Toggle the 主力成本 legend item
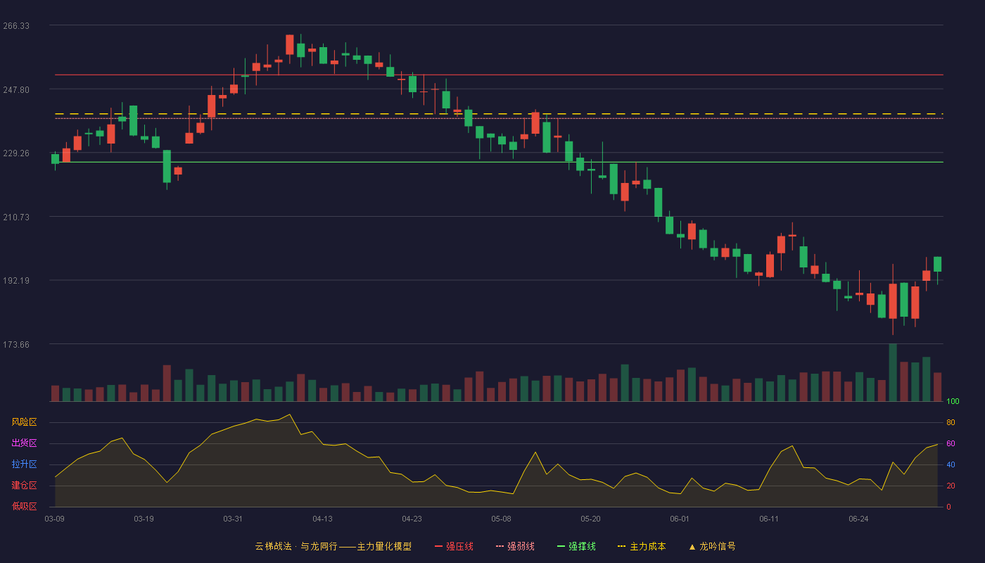 (642, 546)
